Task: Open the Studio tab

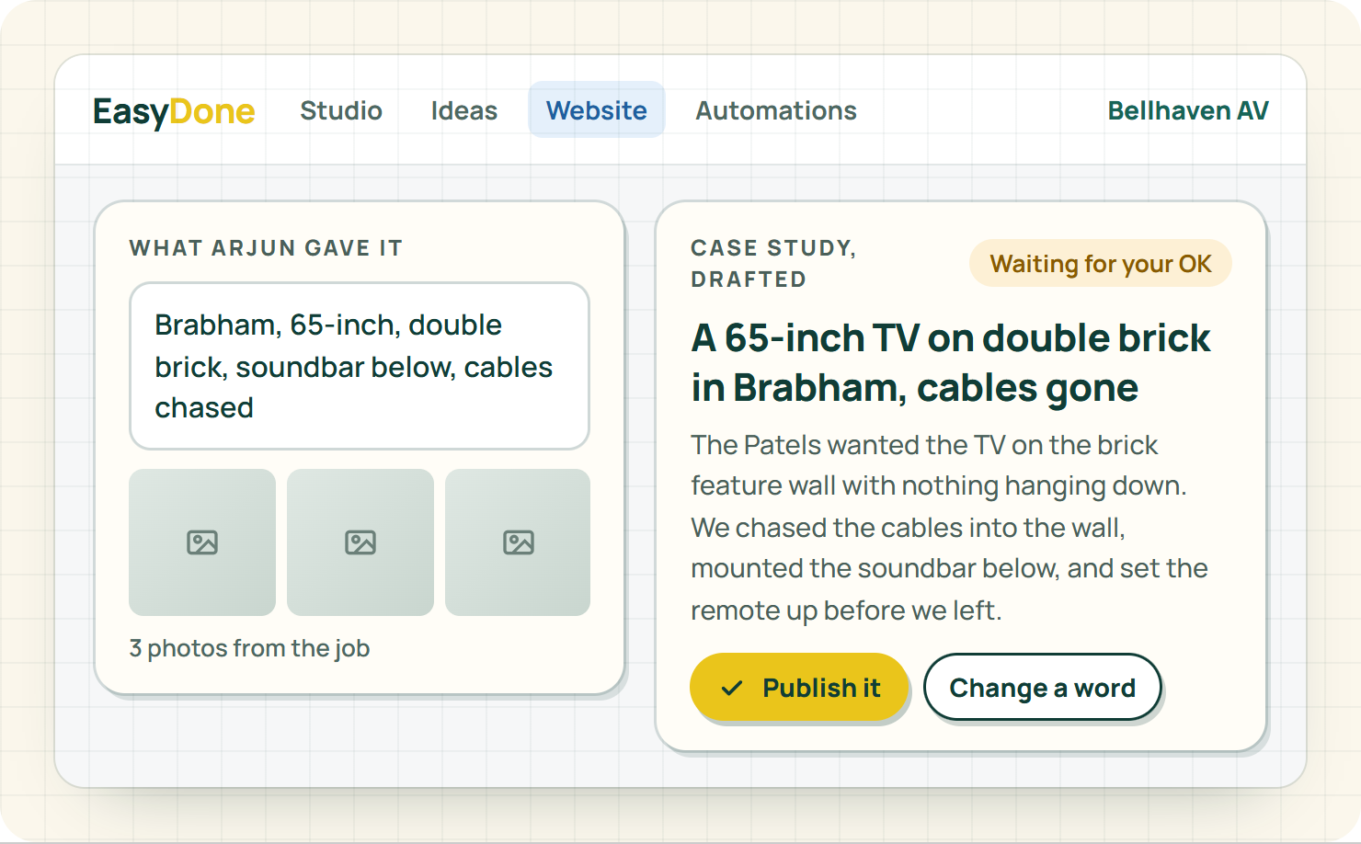Action: pyautogui.click(x=341, y=110)
